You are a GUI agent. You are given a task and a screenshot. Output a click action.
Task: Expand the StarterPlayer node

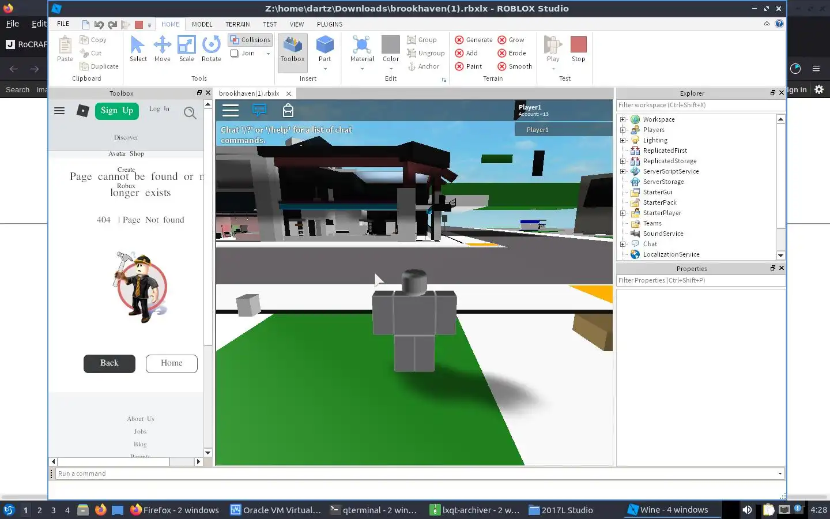pos(622,213)
